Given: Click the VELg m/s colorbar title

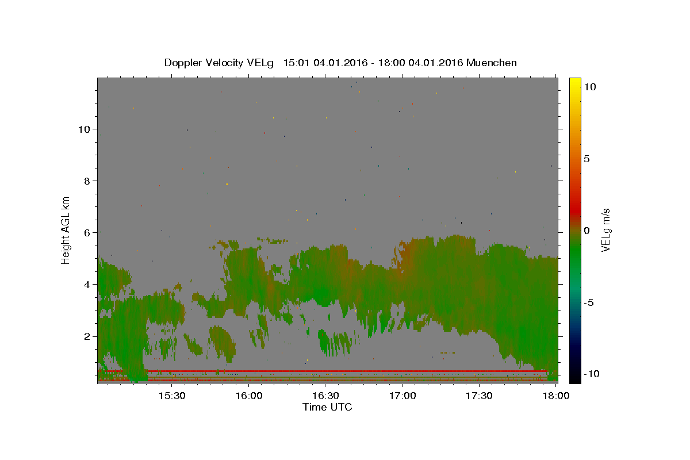Looking at the screenshot, I should click(x=606, y=231).
